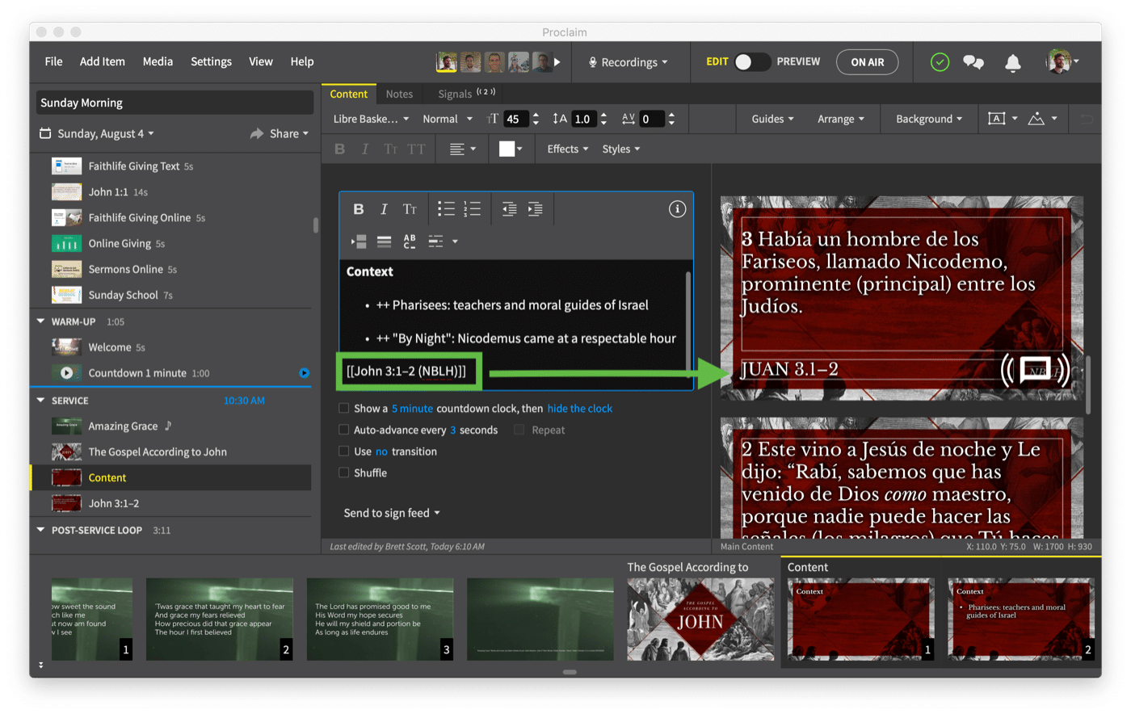Click the grayed bold B in top toolbar
This screenshot has height=714, width=1131.
coord(339,149)
